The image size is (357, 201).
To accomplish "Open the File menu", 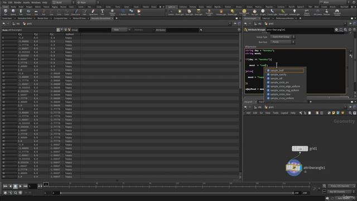I will click(x=4, y=2).
